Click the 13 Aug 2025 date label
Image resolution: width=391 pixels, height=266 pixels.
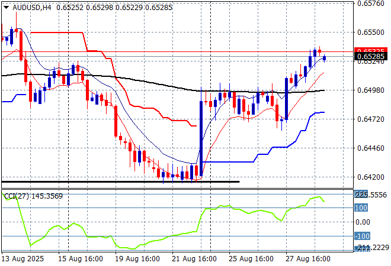pos(23,259)
